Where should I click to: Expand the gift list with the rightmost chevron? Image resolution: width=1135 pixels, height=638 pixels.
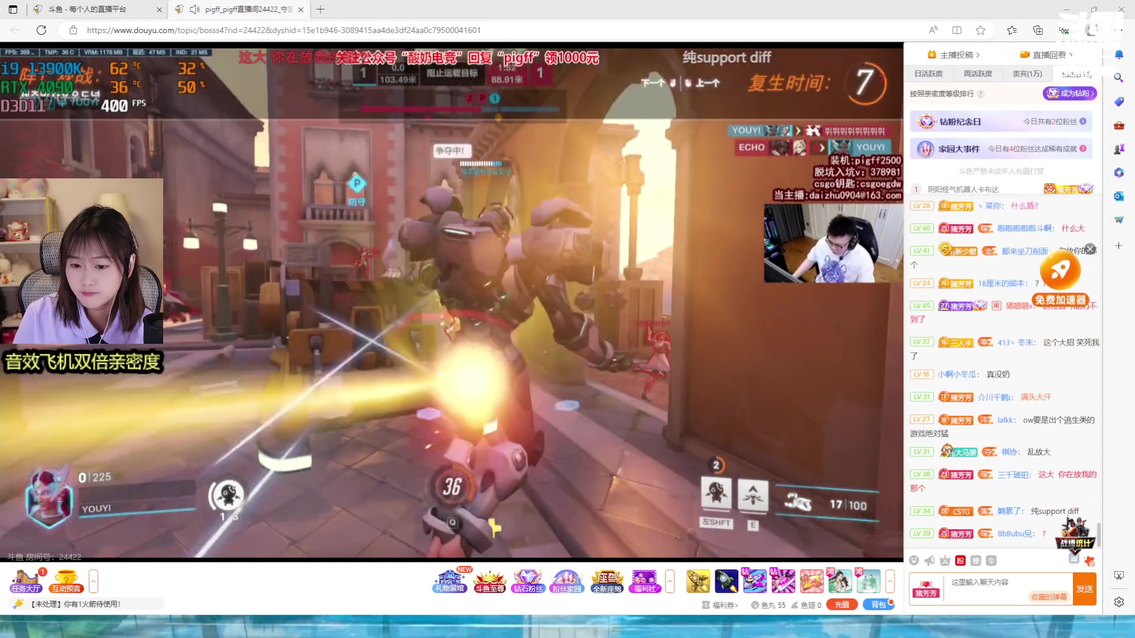[x=890, y=581]
